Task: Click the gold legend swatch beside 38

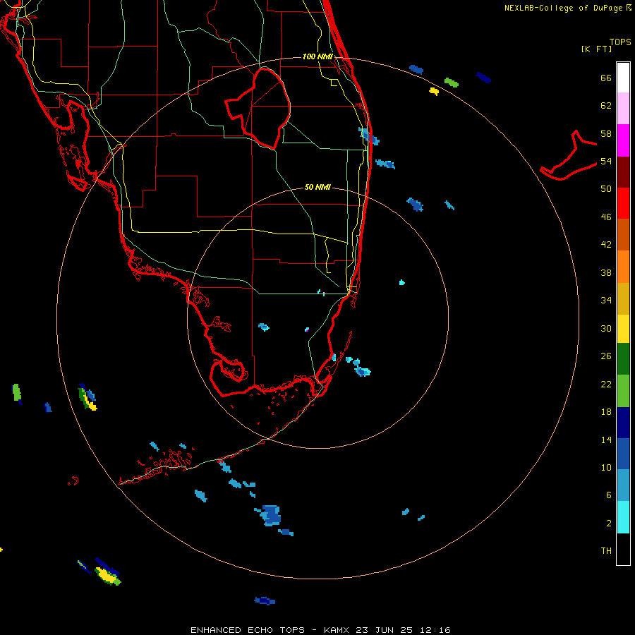Action: click(x=623, y=298)
